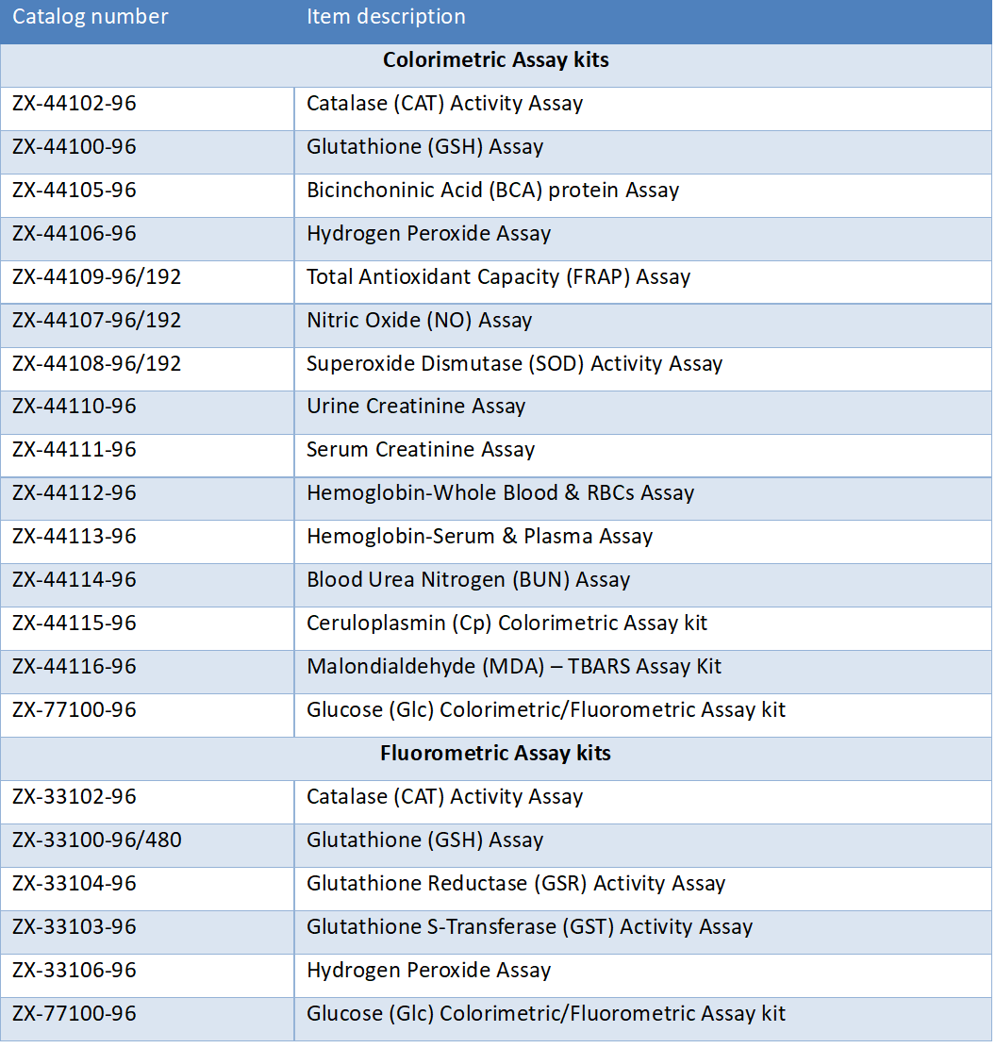Select "Superoxide Dismutase (SOD) Activity Assay"

click(514, 364)
